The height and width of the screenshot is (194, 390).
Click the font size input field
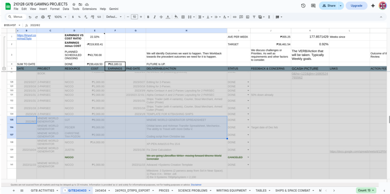click(134, 17)
